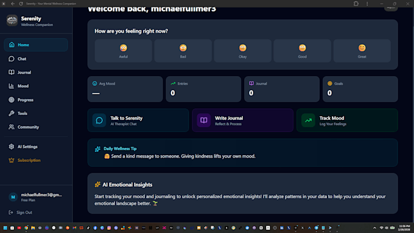Click the taskbar clock and date
The height and width of the screenshot is (233, 414).
[x=404, y=228]
